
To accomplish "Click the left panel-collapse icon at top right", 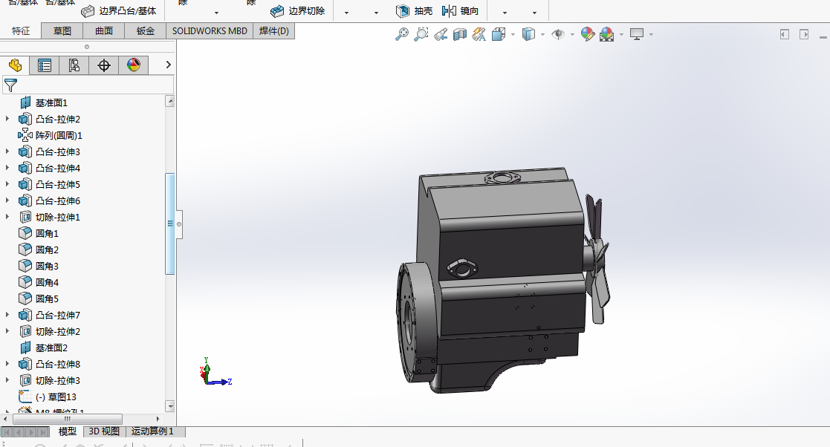I will [785, 34].
